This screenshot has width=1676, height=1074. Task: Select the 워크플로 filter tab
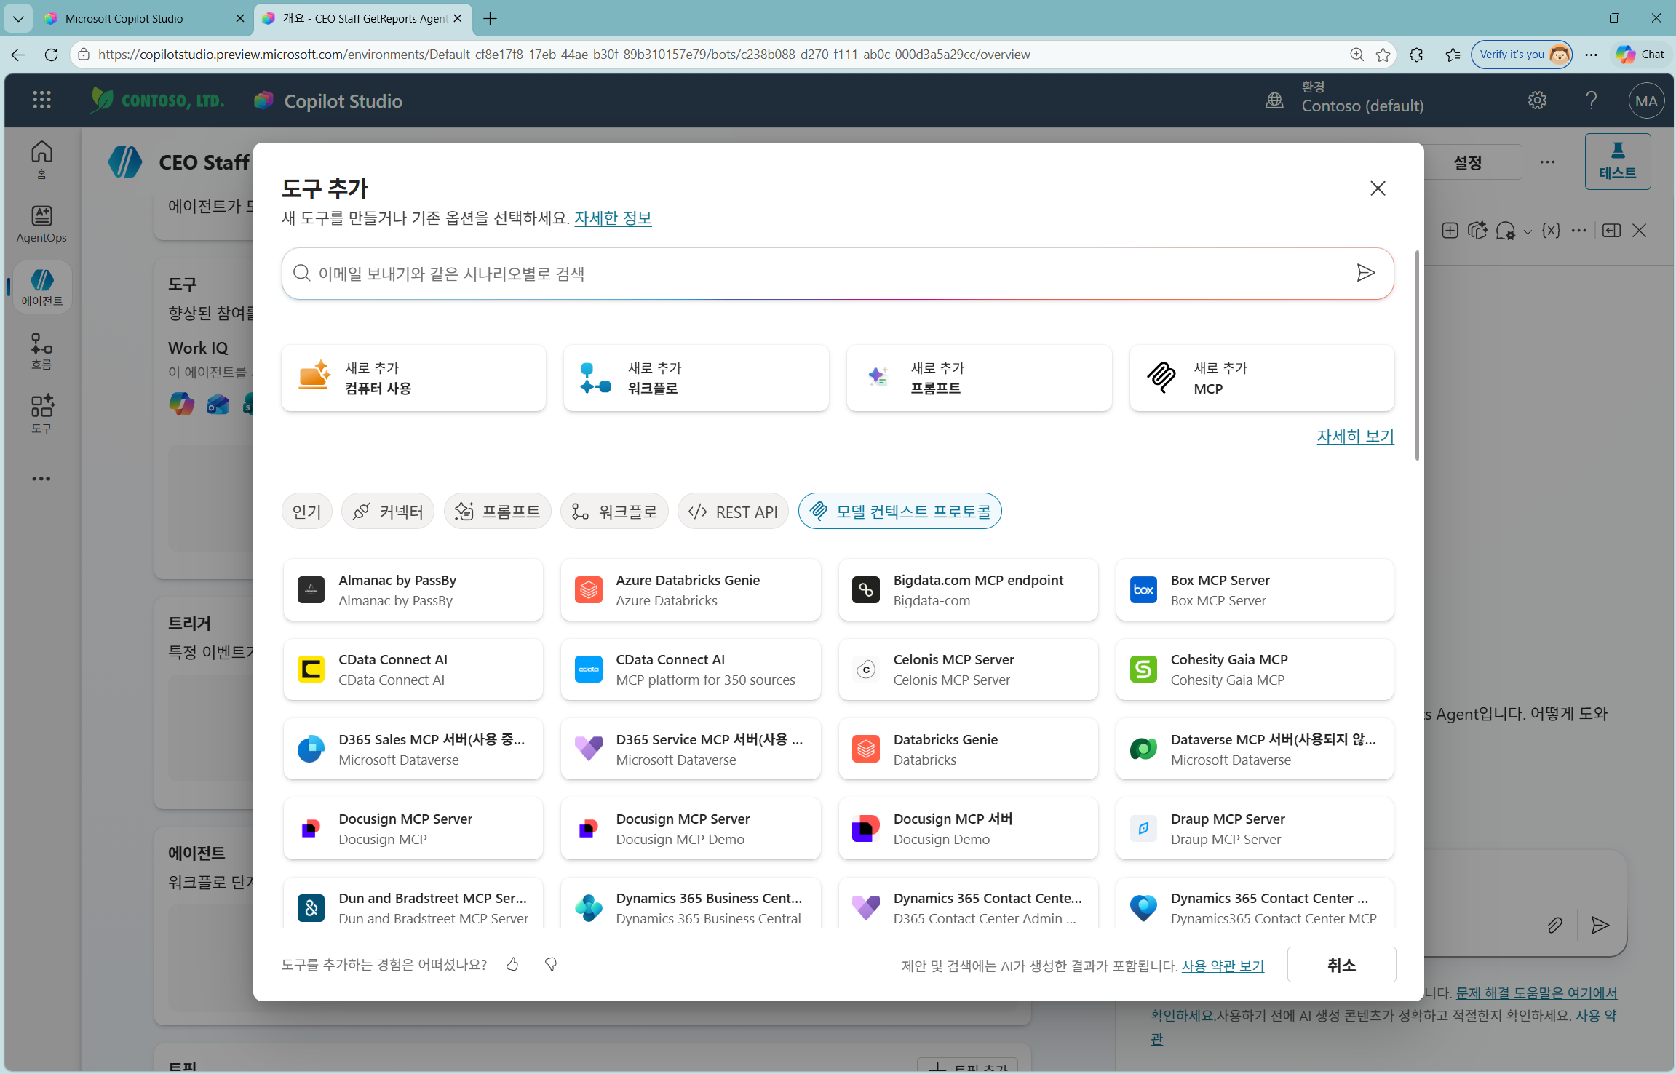(614, 512)
